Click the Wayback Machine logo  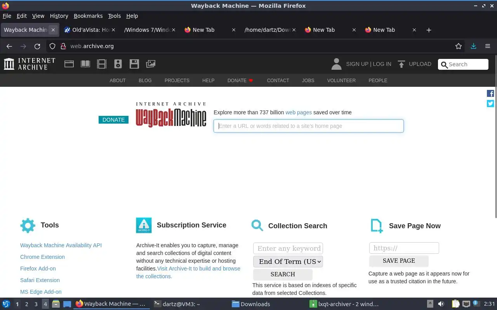click(171, 115)
